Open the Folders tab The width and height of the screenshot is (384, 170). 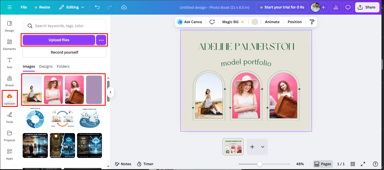click(63, 66)
